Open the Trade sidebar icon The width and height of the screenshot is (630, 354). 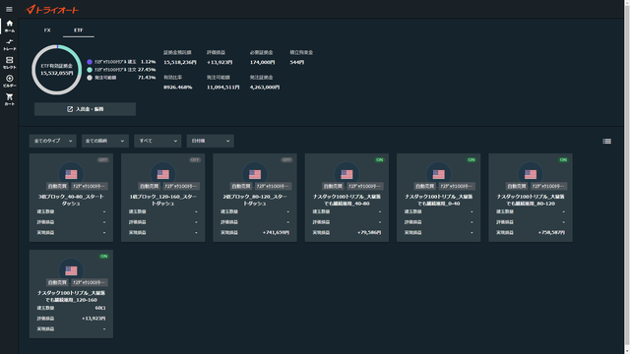click(x=9, y=44)
